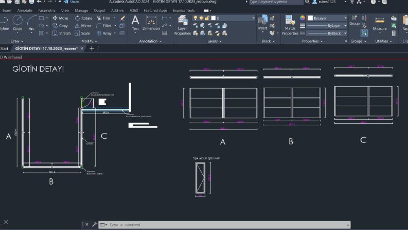
Task: Click the Share button in title bar
Action: coord(72,2)
